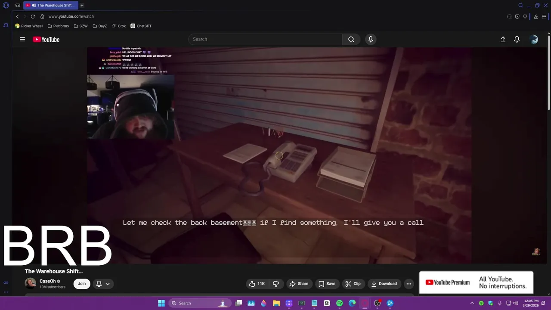The height and width of the screenshot is (310, 551).
Task: Open the Opera GX sidebar controller icon
Action: pyautogui.click(x=6, y=25)
